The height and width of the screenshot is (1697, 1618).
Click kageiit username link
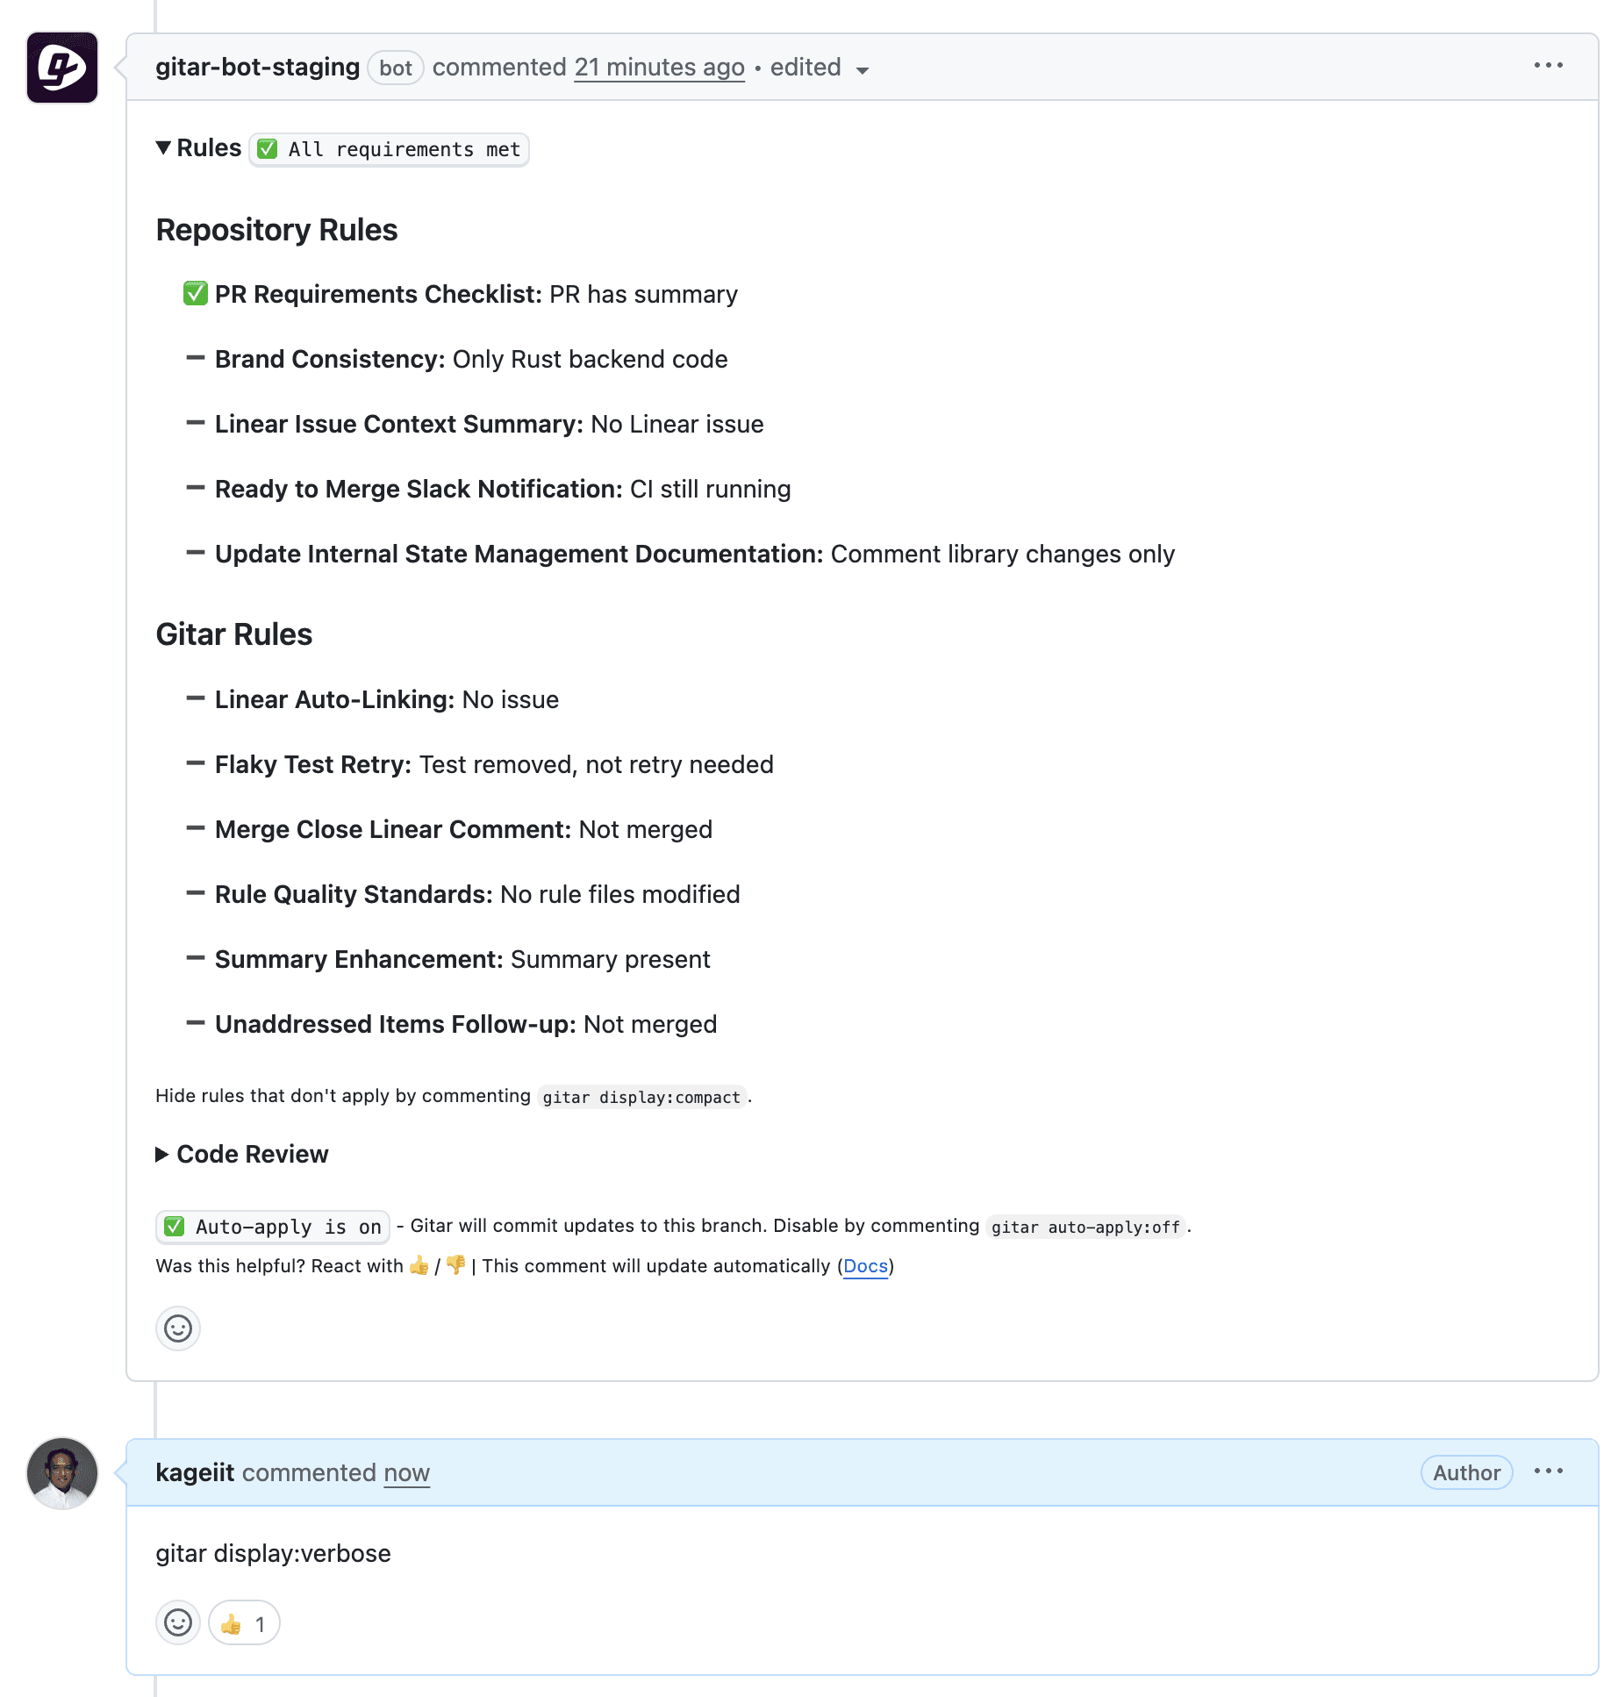pyautogui.click(x=195, y=1472)
